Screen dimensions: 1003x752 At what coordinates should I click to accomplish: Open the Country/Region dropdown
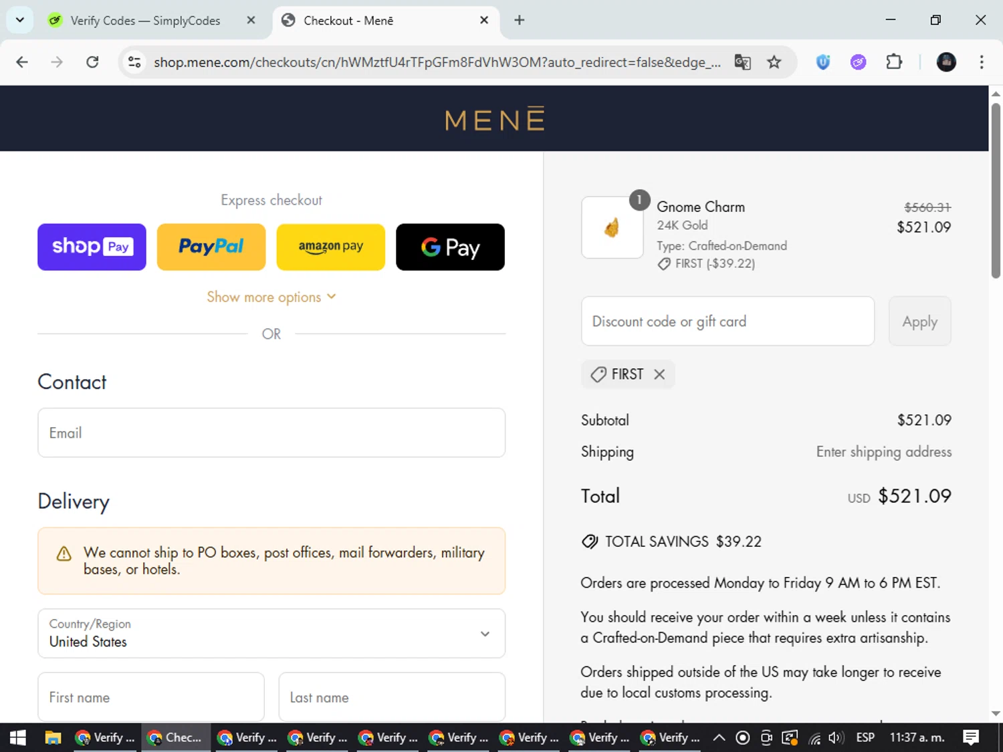click(x=271, y=633)
